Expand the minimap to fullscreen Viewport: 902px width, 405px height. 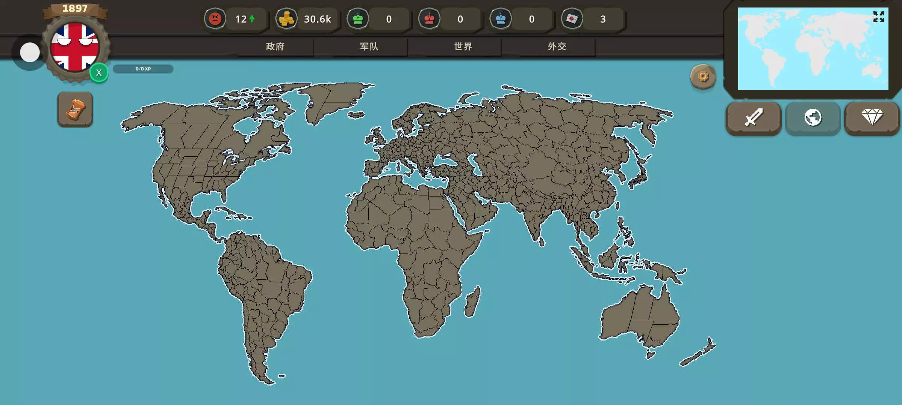(x=878, y=17)
